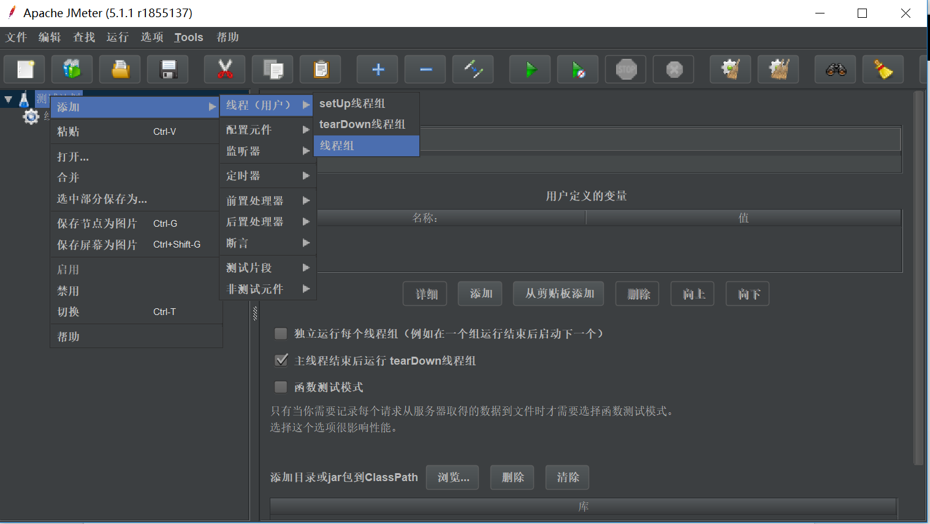Expand the 前置处理器 submenu

tap(268, 200)
